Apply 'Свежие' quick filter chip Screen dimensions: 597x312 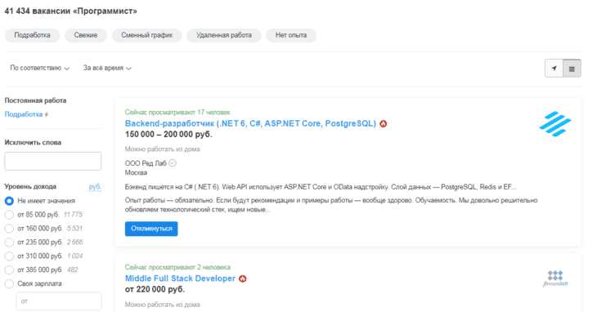(86, 35)
